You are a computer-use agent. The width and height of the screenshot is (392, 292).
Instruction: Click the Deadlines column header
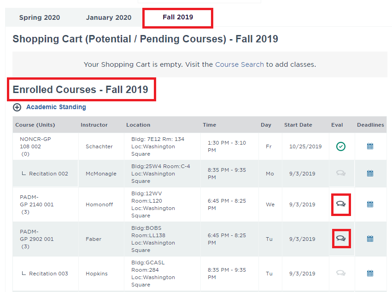click(370, 125)
